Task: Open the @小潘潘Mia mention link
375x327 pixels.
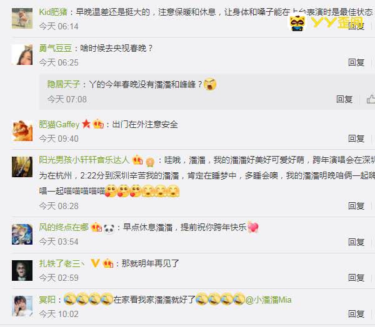Action: click(x=269, y=300)
